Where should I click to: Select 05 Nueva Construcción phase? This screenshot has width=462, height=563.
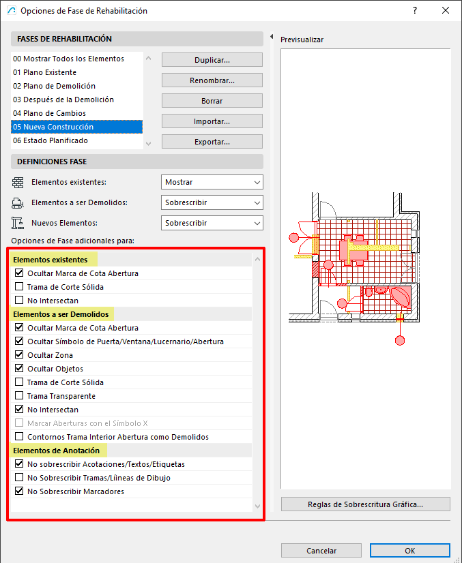point(77,127)
